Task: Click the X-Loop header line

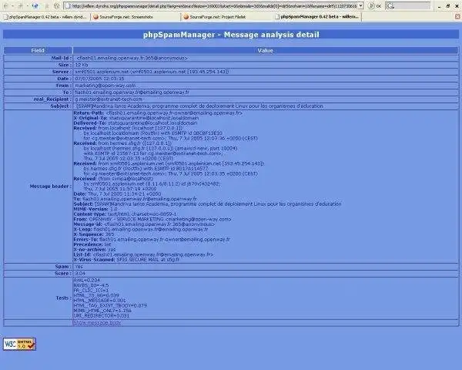Action: (141, 229)
